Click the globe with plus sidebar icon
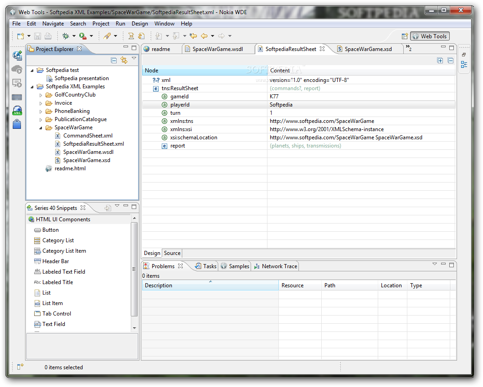The width and height of the screenshot is (483, 387). (17, 56)
